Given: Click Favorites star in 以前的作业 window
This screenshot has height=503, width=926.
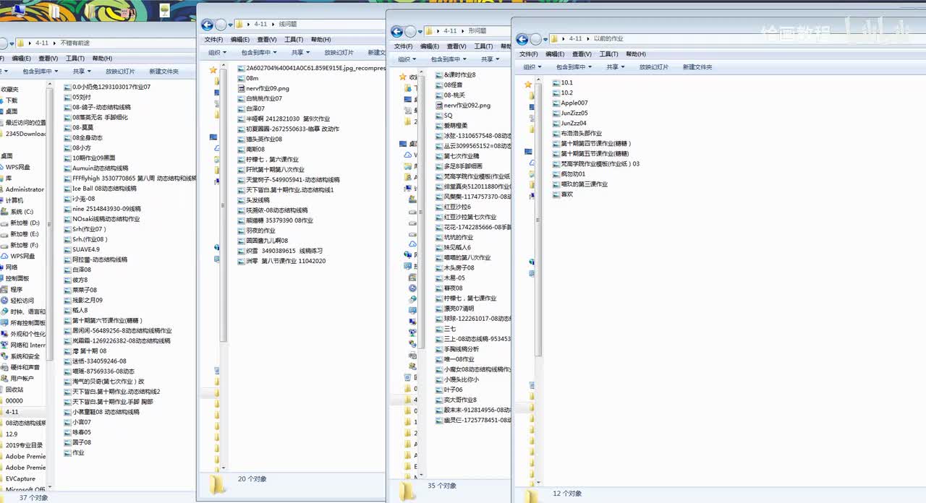Looking at the screenshot, I should tap(528, 85).
